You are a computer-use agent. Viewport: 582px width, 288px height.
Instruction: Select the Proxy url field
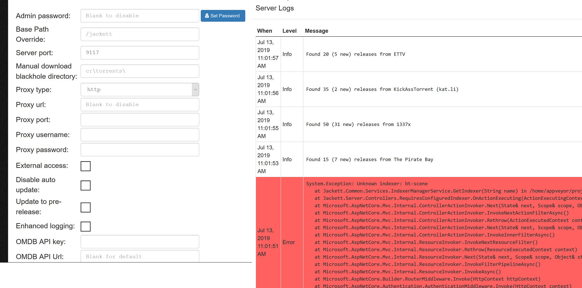coord(140,104)
